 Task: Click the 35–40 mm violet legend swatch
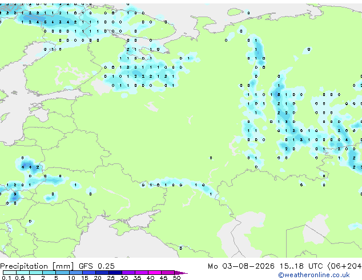(x=142, y=273)
